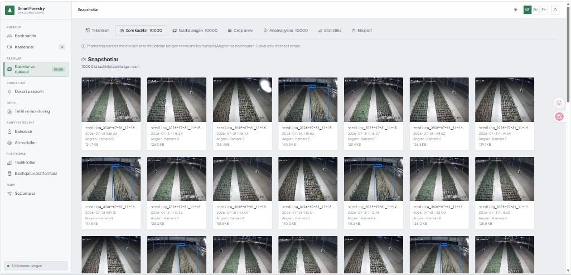Open snapshot dated 2026-07-31 11:15:53
571x275 pixels.
308,114
